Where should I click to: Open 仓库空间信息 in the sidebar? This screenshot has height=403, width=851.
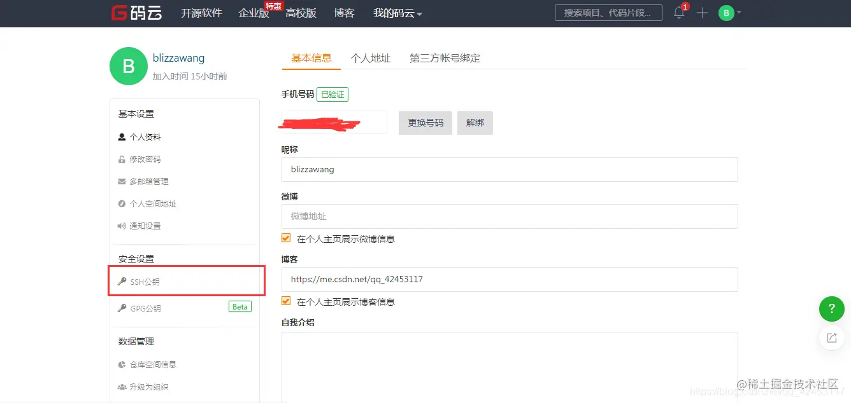(153, 364)
